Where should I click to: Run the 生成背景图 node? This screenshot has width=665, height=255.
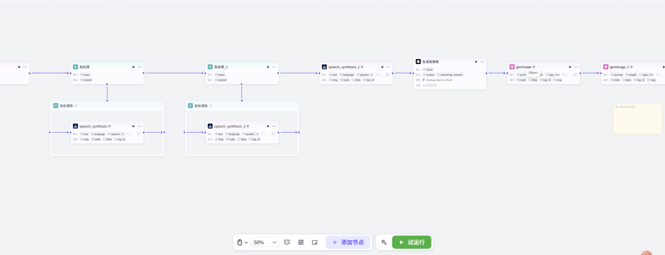pyautogui.click(x=476, y=61)
